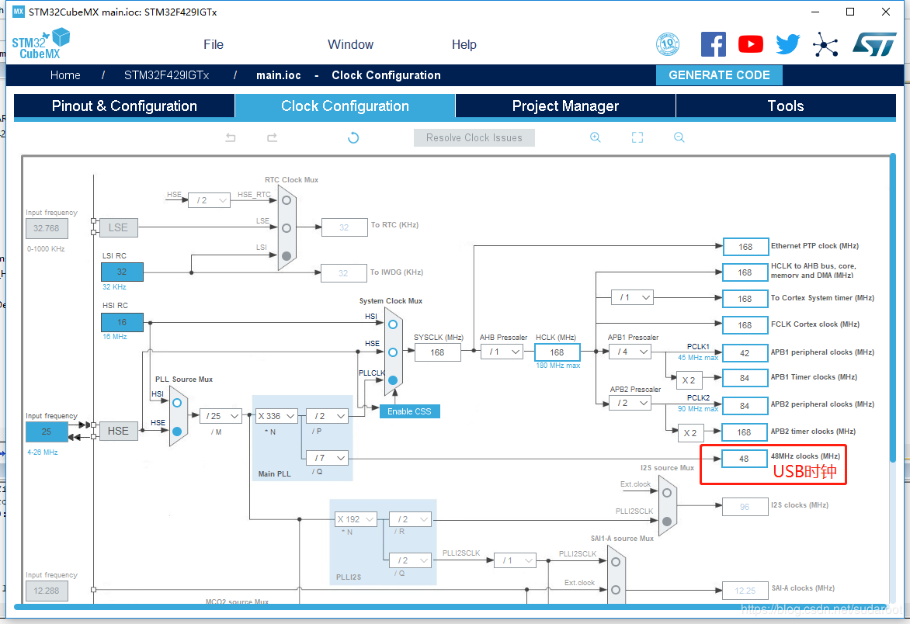
Task: Click the horizontal scrollbar of diagram
Action: click(453, 607)
